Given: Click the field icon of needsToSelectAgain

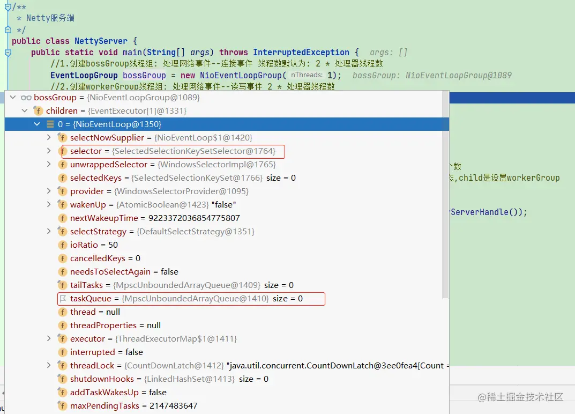Looking at the screenshot, I should coord(62,271).
